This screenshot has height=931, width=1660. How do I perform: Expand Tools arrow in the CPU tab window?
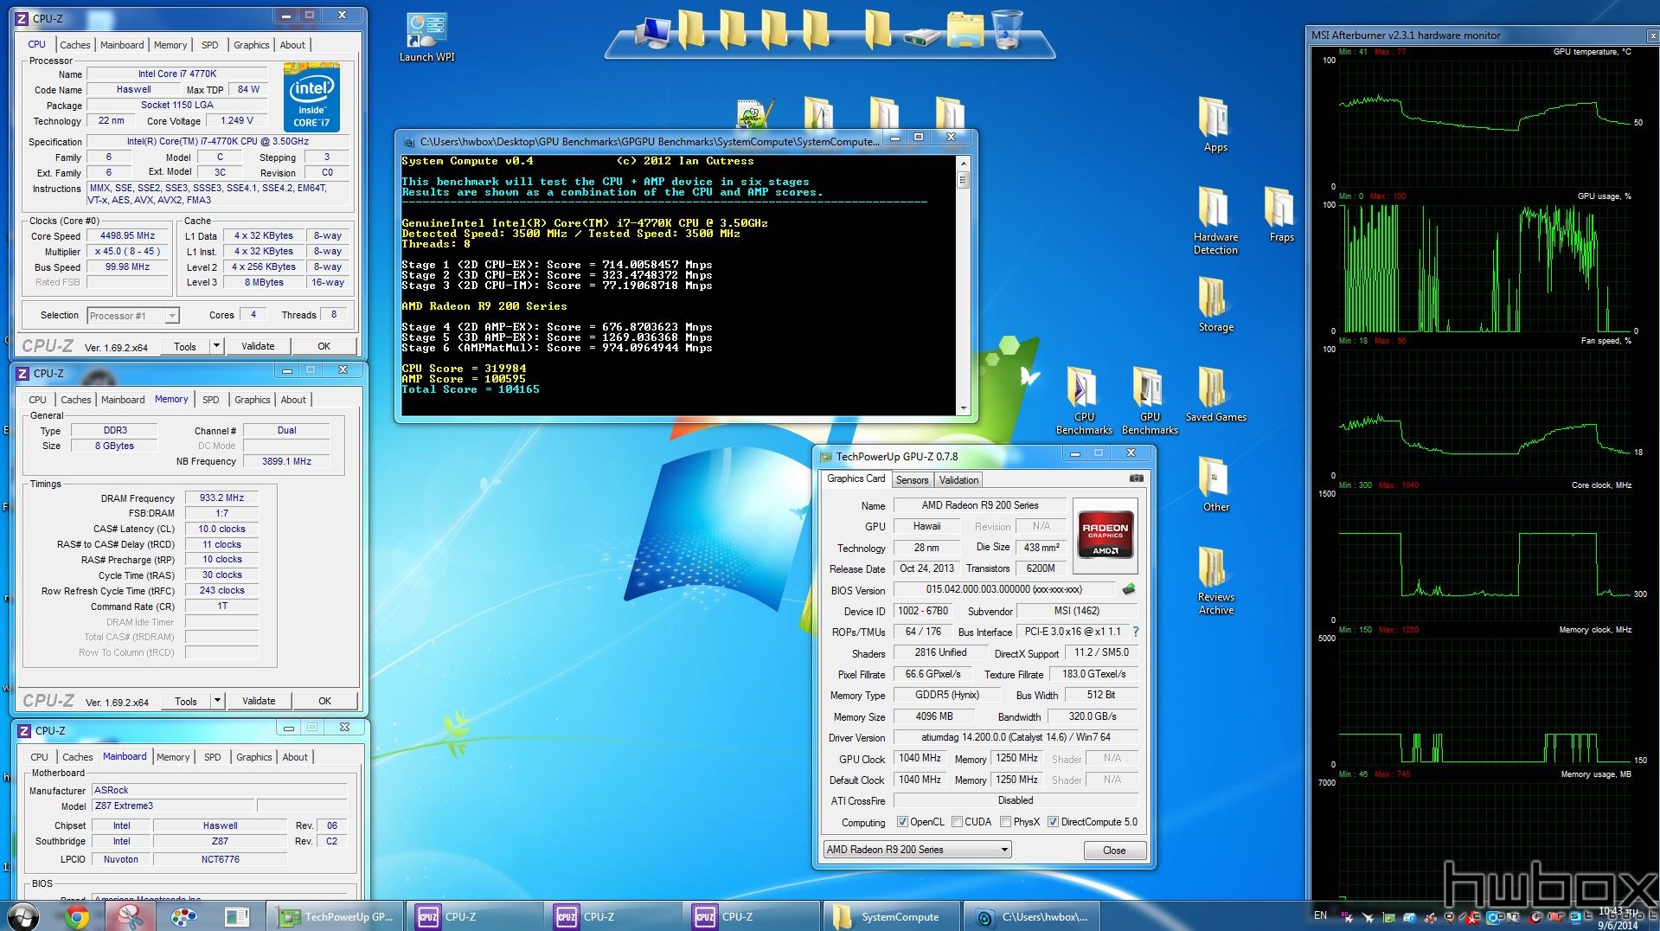tap(216, 346)
